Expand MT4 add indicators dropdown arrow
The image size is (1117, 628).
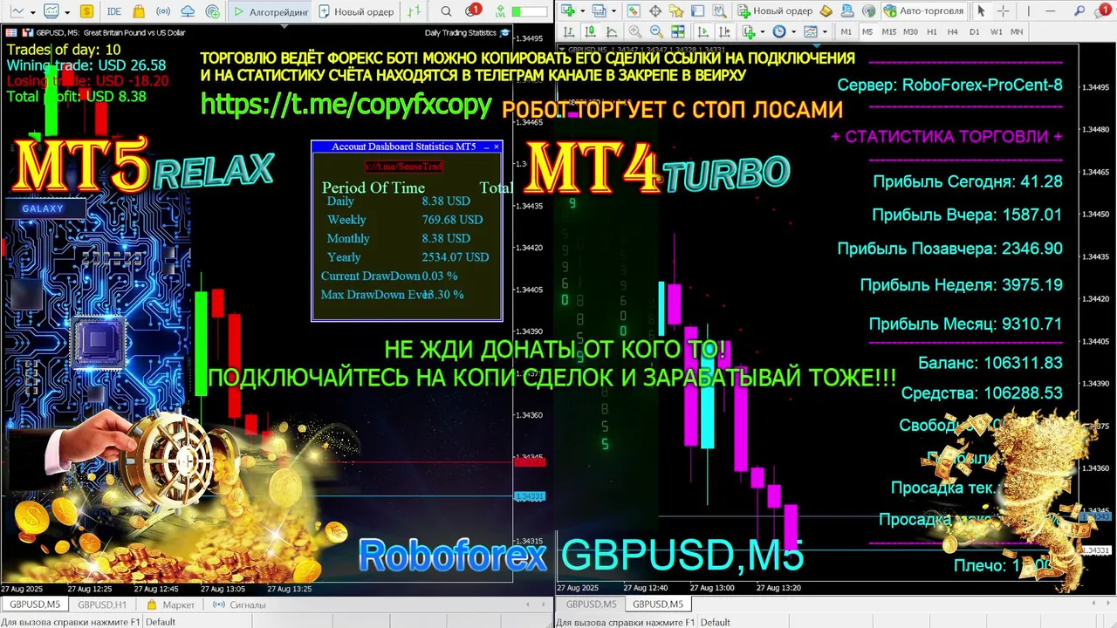tap(763, 32)
